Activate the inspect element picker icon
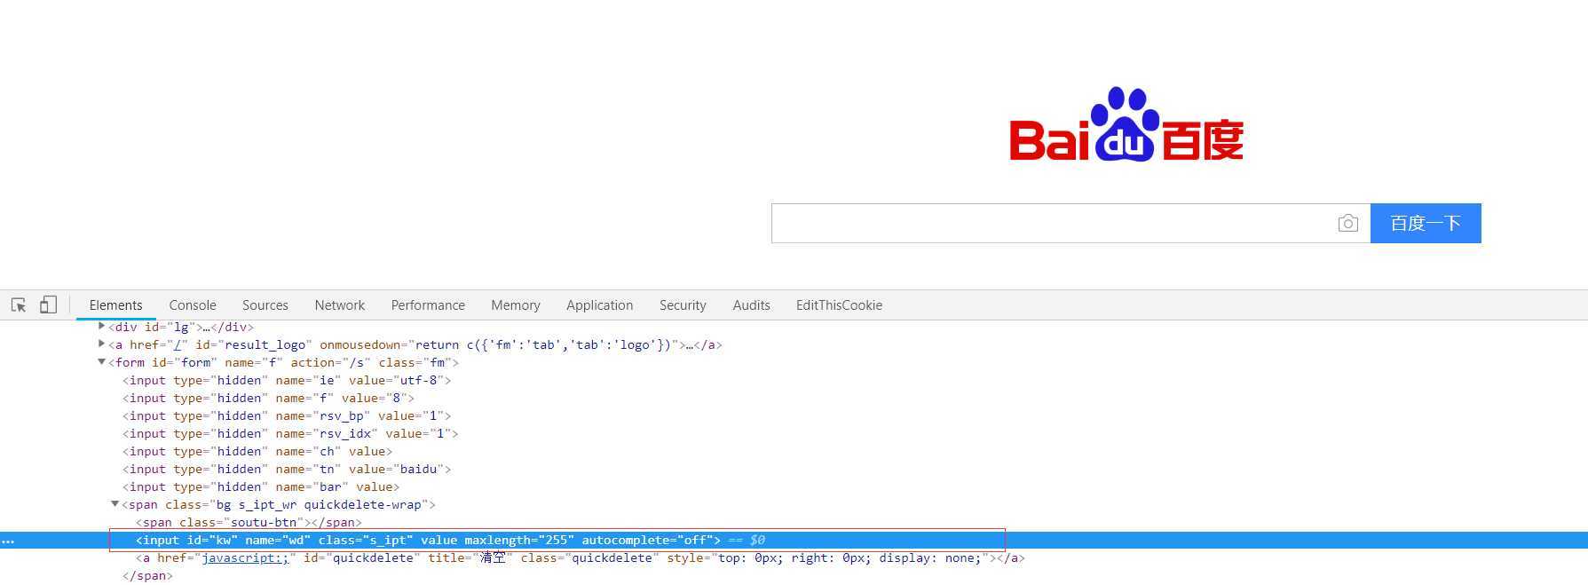The image size is (1588, 585). pyautogui.click(x=19, y=304)
